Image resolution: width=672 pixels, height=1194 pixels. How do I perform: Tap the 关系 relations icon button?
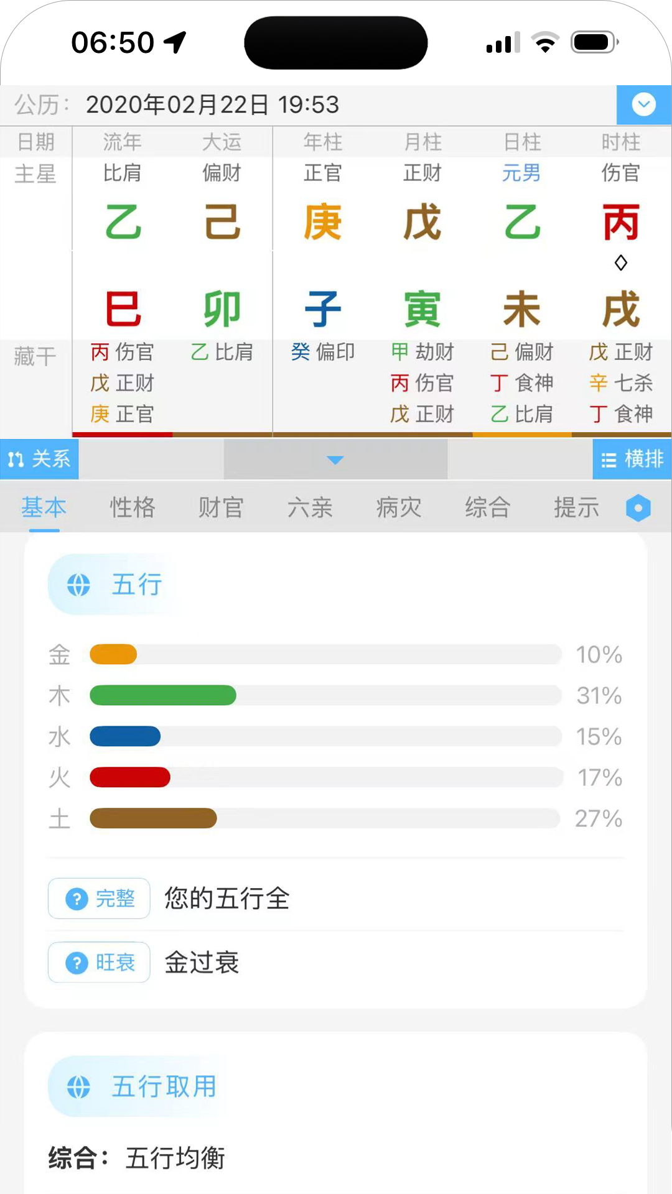coord(39,460)
